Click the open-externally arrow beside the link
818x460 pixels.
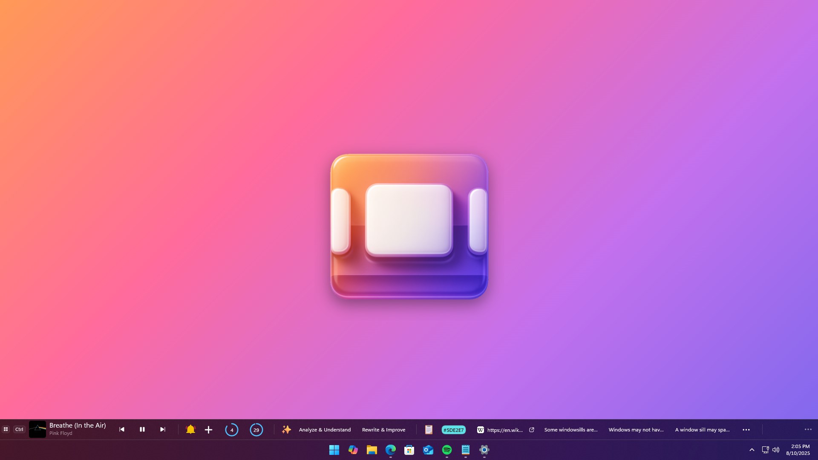tap(532, 430)
